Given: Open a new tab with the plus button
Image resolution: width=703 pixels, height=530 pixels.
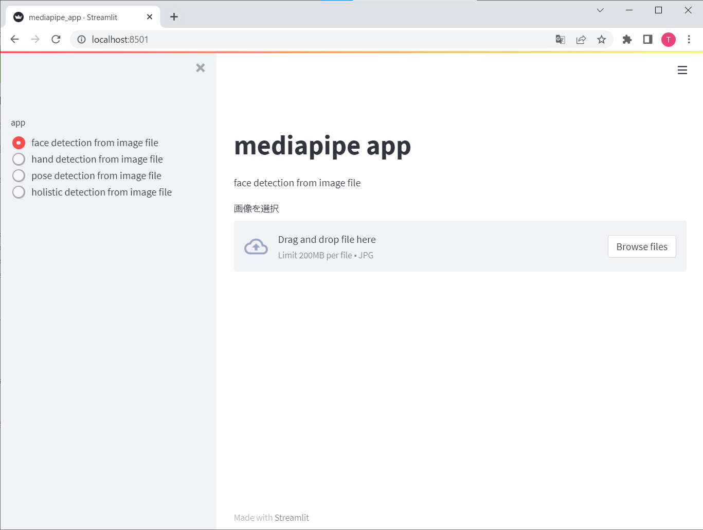Looking at the screenshot, I should point(174,17).
